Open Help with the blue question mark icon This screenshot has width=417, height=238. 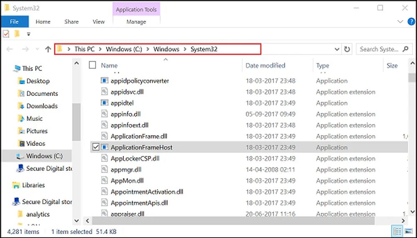tap(412, 22)
